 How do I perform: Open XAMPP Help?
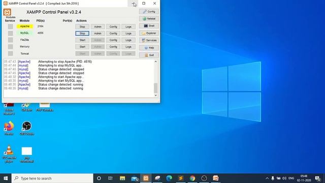pyautogui.click(x=149, y=48)
